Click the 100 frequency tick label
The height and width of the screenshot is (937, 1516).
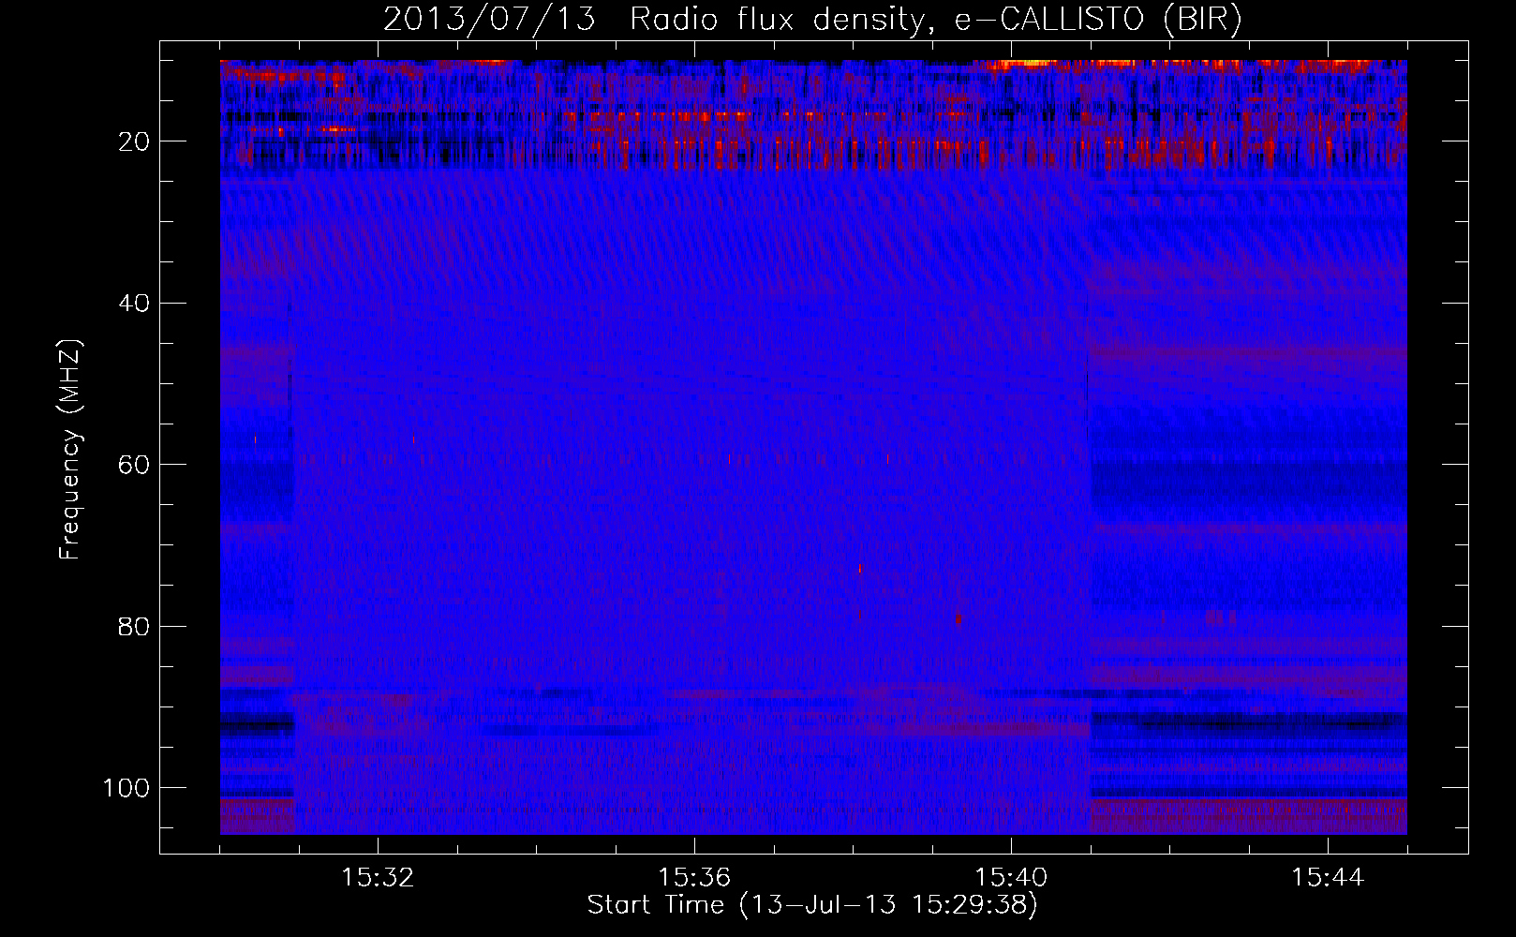click(x=127, y=788)
